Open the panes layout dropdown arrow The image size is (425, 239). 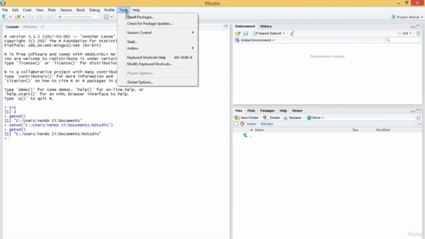click(112, 17)
